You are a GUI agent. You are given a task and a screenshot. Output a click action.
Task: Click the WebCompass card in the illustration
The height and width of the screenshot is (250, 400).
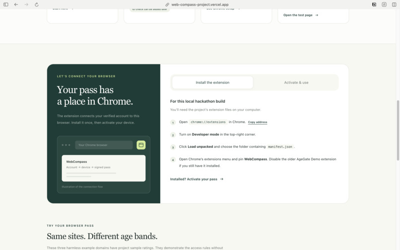104,168
